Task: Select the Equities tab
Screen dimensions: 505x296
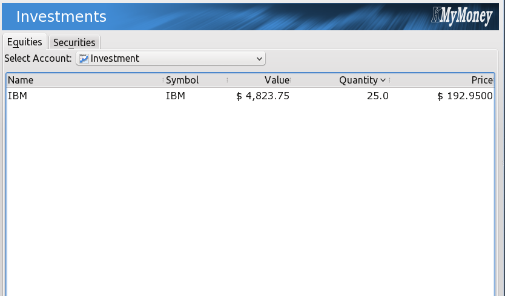Action: tap(24, 42)
